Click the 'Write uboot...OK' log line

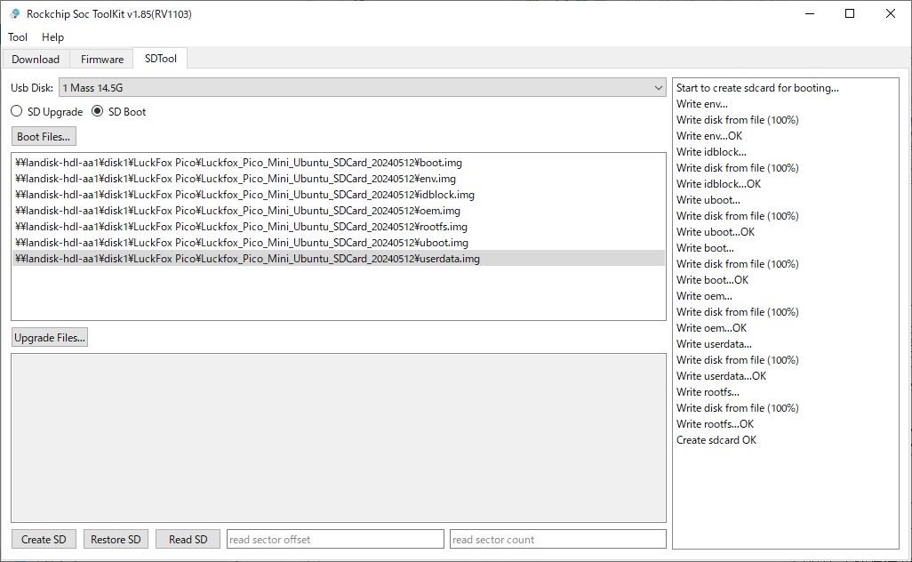716,232
